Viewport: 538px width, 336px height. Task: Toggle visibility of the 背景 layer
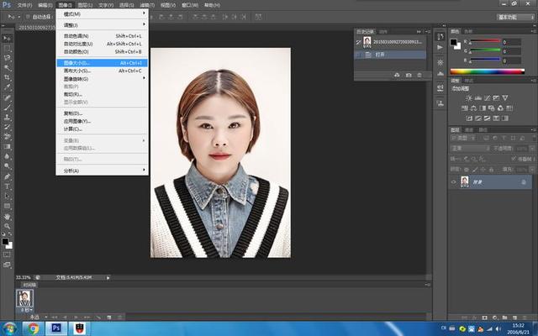454,181
